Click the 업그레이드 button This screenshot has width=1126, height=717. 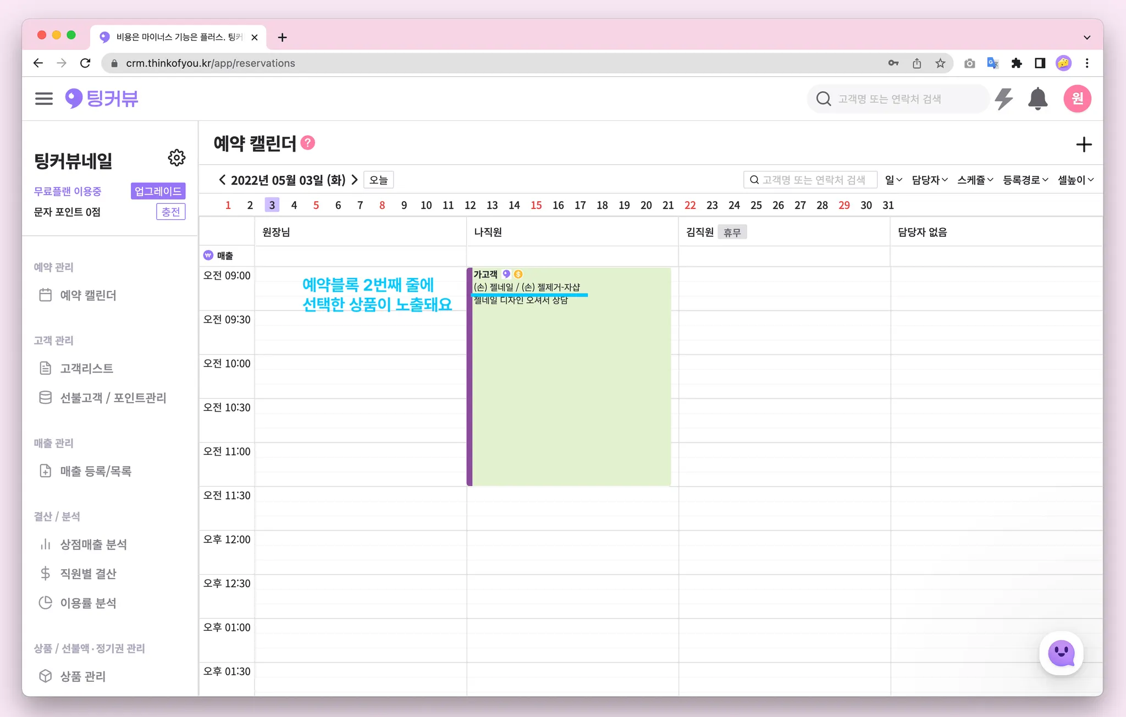coord(158,191)
